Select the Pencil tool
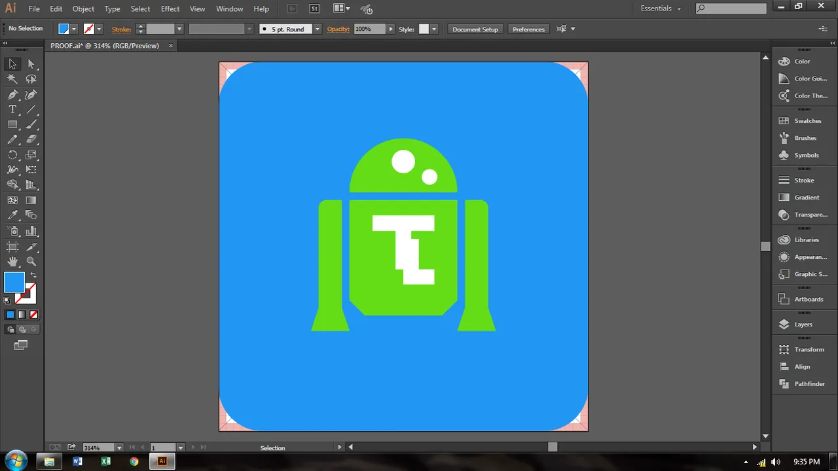Image resolution: width=838 pixels, height=471 pixels. point(12,139)
